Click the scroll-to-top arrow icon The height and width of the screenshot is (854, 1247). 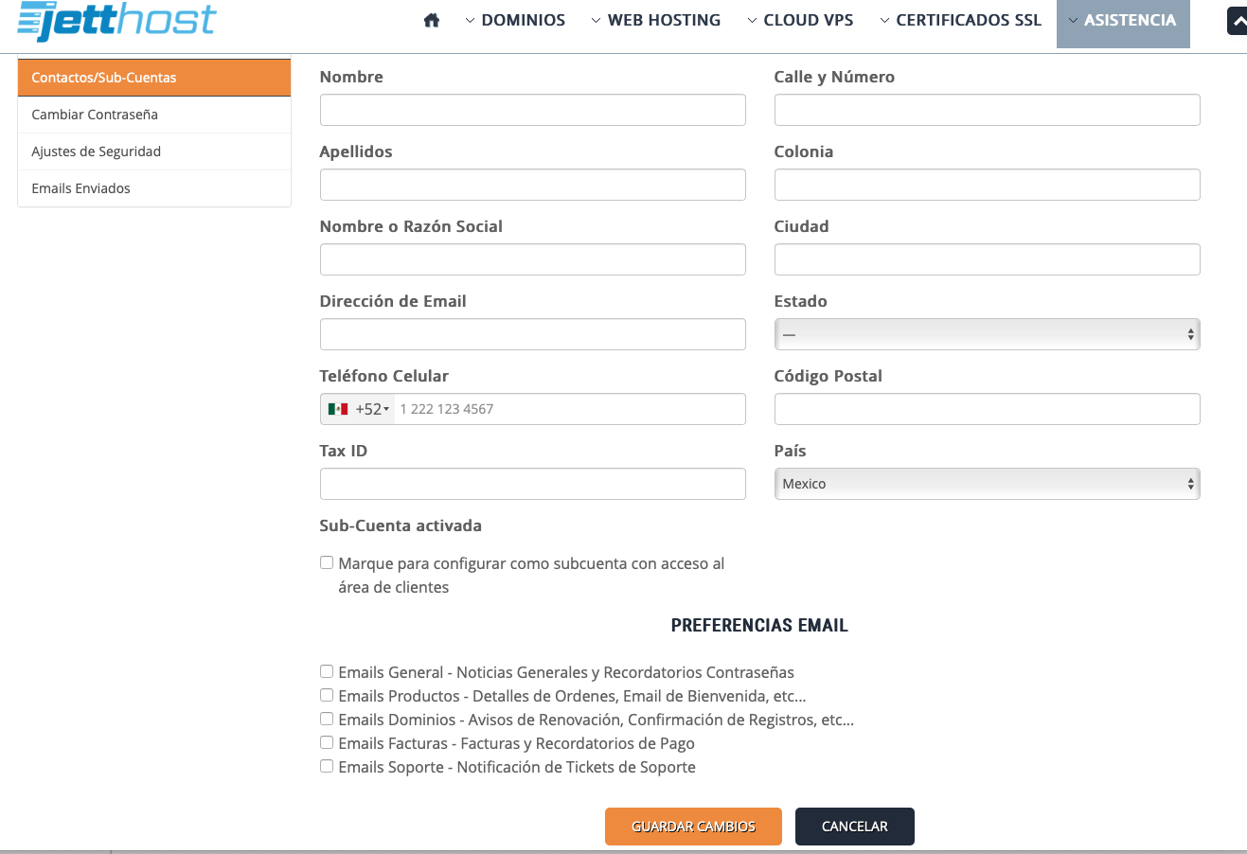click(1238, 21)
